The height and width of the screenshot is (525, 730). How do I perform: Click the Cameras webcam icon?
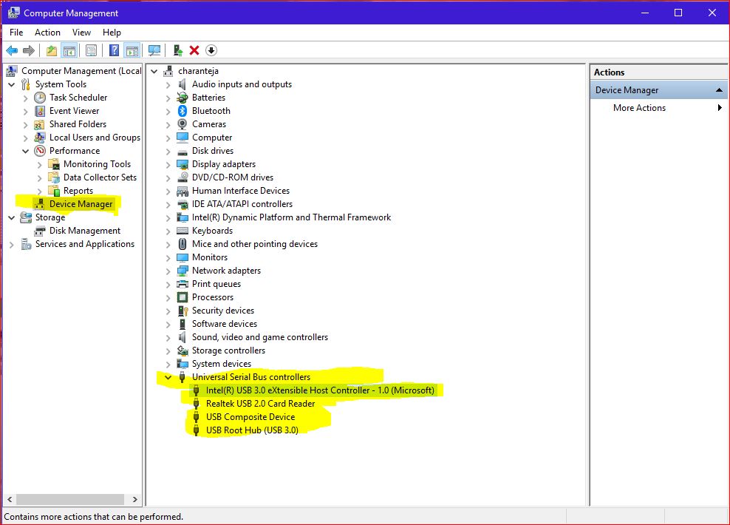pos(182,124)
